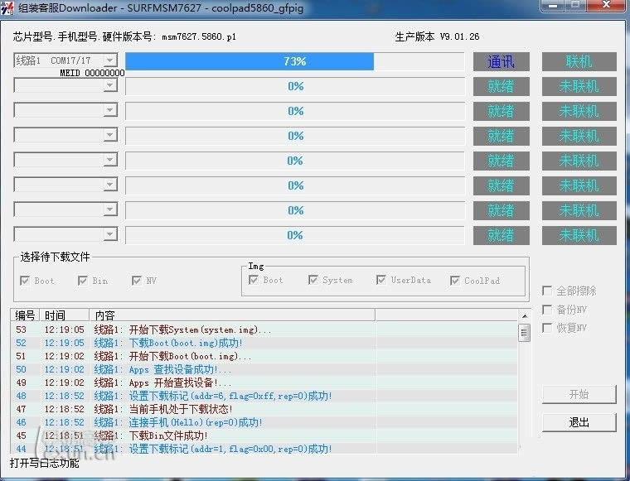Expand the last line's port dropdown
The image size is (630, 481).
109,234
